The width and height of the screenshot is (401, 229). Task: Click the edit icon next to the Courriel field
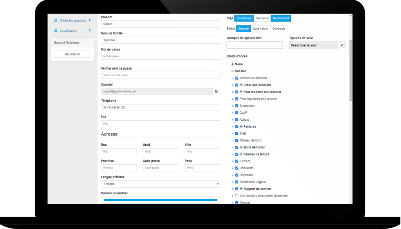click(216, 91)
